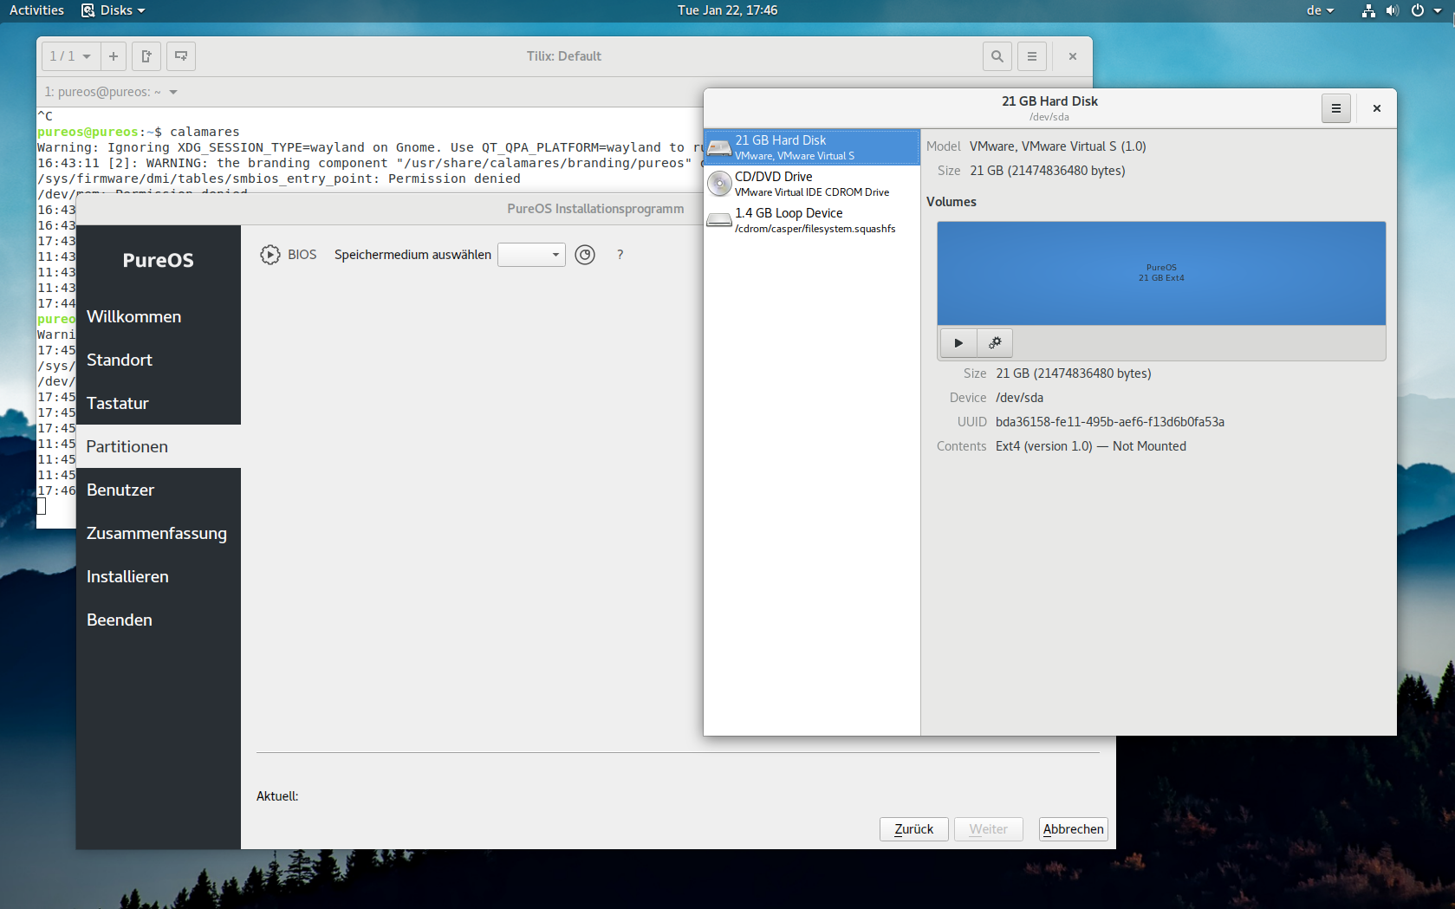Click the add terminal right icon in Tilix

point(146,56)
